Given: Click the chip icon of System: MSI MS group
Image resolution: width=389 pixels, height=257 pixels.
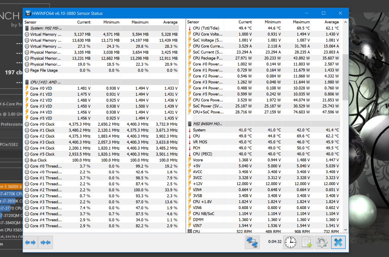Looking at the screenshot, I should pos(27,28).
